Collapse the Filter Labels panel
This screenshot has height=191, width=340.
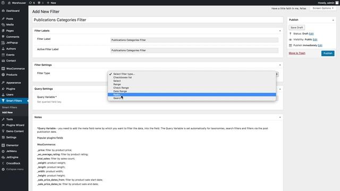[280, 31]
